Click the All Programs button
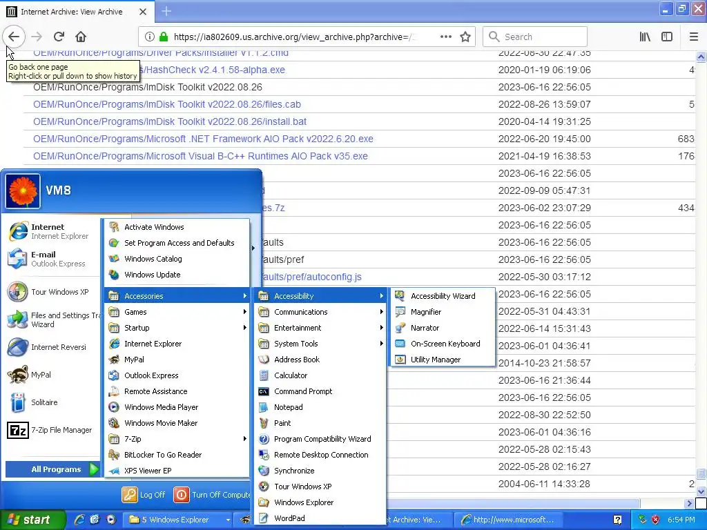Screen dimensions: 707x530 (x=52, y=469)
